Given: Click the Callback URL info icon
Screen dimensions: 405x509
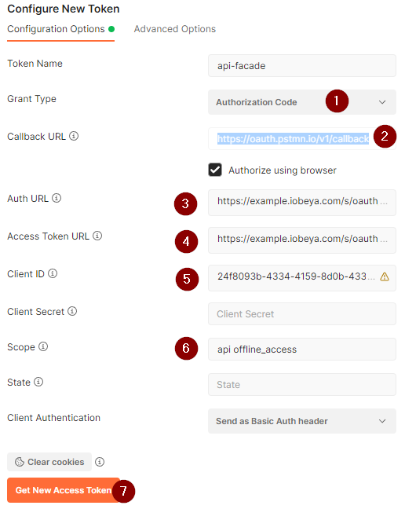Looking at the screenshot, I should [74, 136].
